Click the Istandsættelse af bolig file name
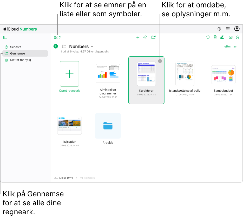The width and height of the screenshot is (243, 219). [x=185, y=91]
